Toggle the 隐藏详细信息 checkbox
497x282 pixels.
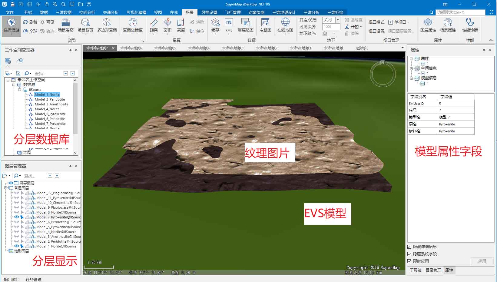click(x=409, y=247)
